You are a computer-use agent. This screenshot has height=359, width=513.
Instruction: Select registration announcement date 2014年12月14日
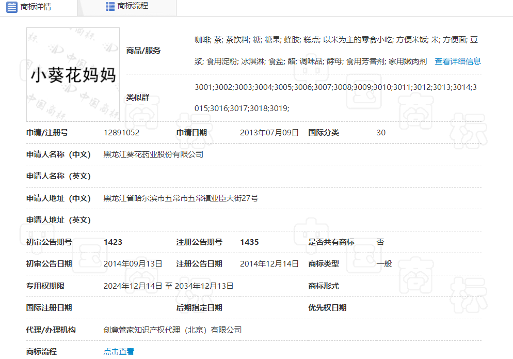click(x=269, y=264)
